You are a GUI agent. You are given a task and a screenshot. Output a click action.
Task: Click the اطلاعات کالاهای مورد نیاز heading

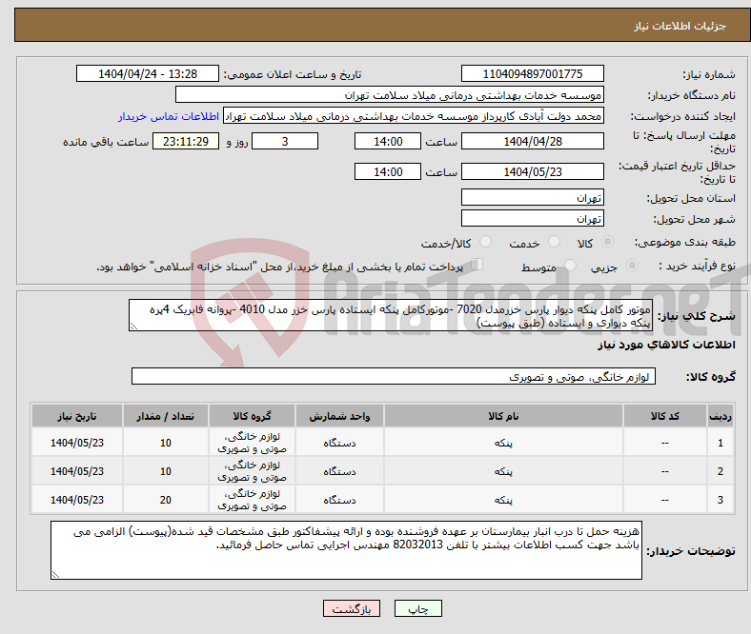click(x=666, y=345)
